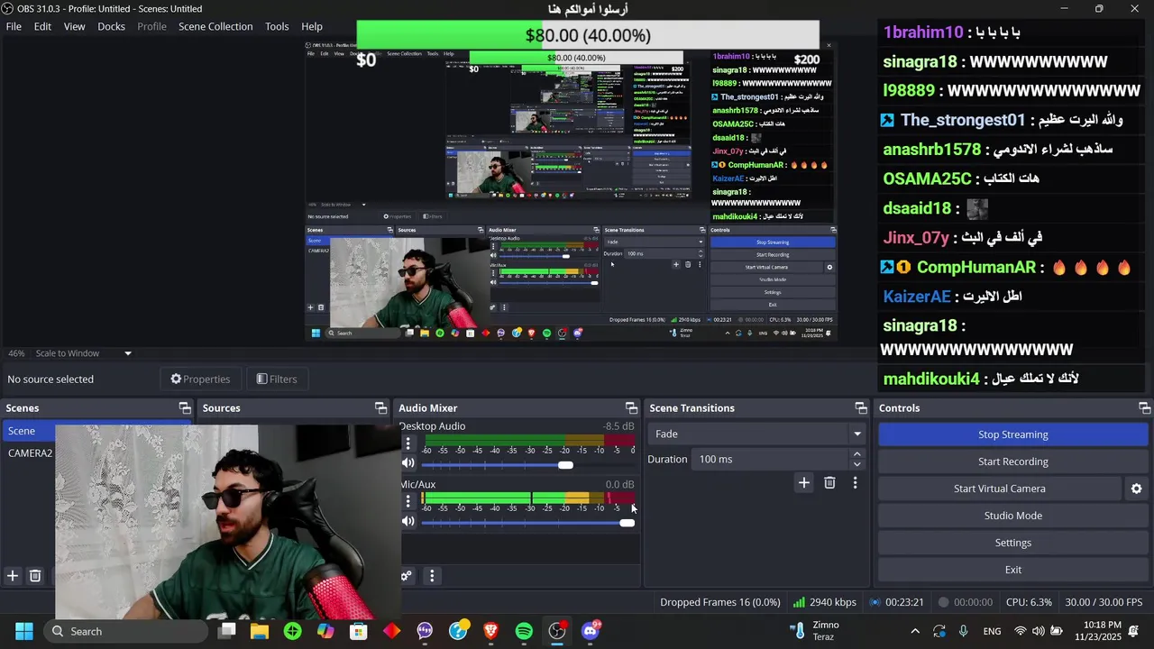Open the Edit menu
Viewport: 1154px width, 649px height.
tap(42, 26)
